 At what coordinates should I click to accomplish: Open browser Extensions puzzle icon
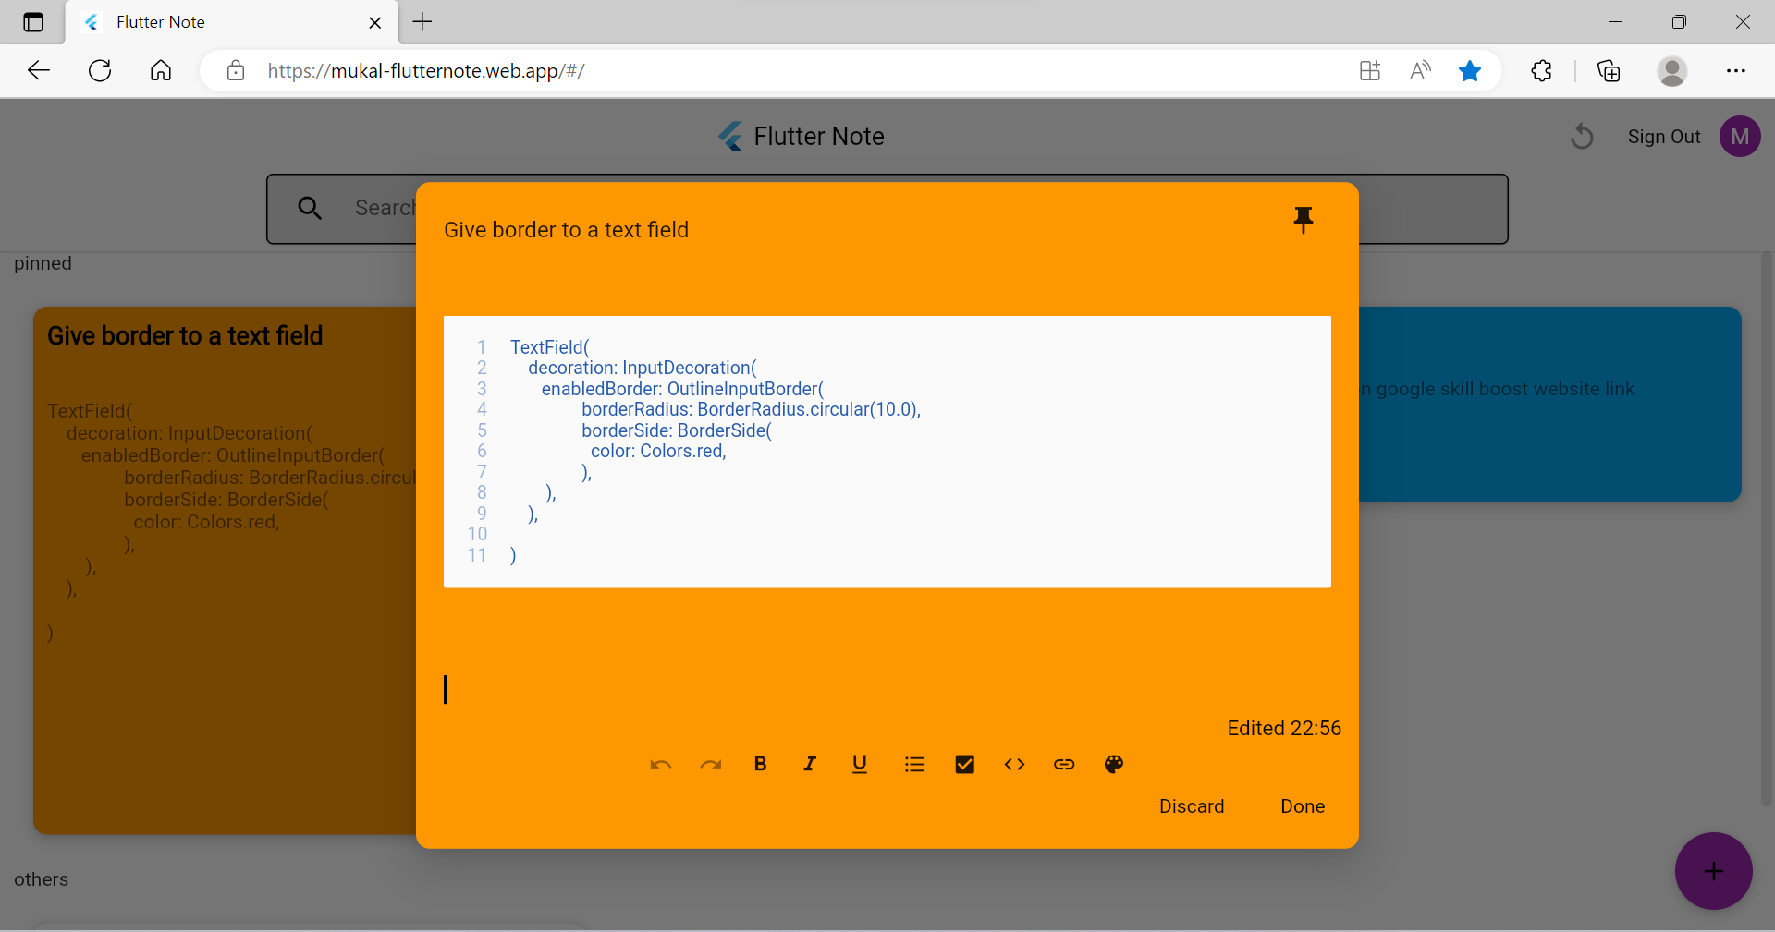[1541, 70]
